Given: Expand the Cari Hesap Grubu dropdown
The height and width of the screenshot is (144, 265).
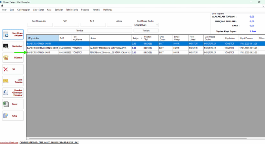Looking at the screenshot, I should point(157,25).
